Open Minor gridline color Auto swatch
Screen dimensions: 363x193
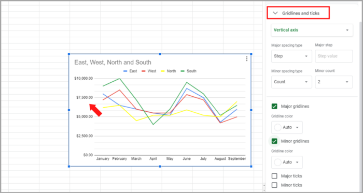click(287, 162)
